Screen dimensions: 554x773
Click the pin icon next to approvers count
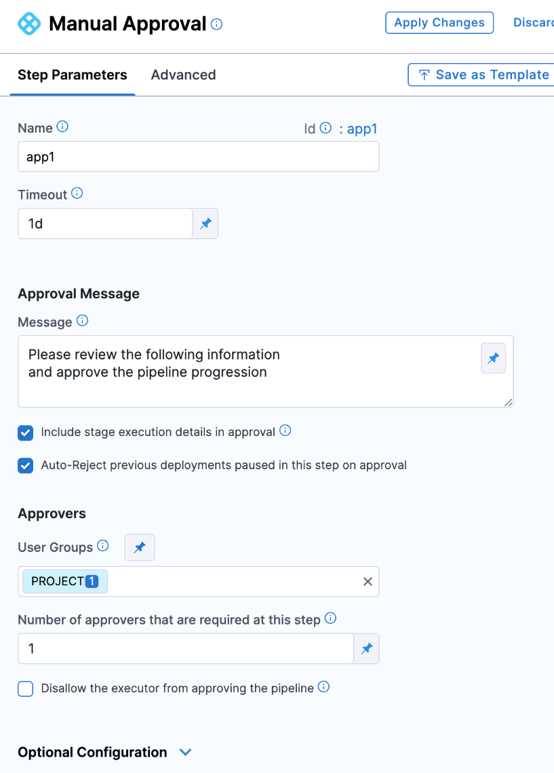coord(366,649)
